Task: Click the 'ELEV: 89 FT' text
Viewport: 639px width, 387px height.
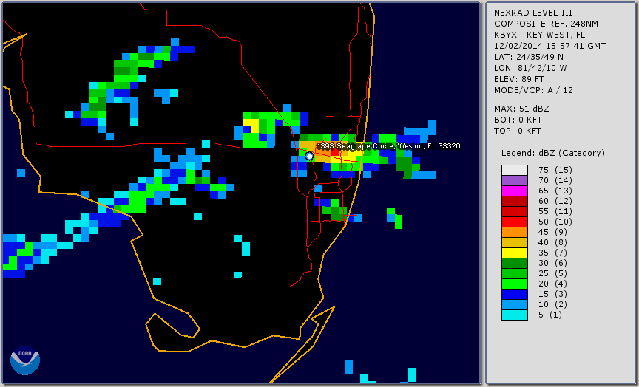Action: tap(519, 79)
